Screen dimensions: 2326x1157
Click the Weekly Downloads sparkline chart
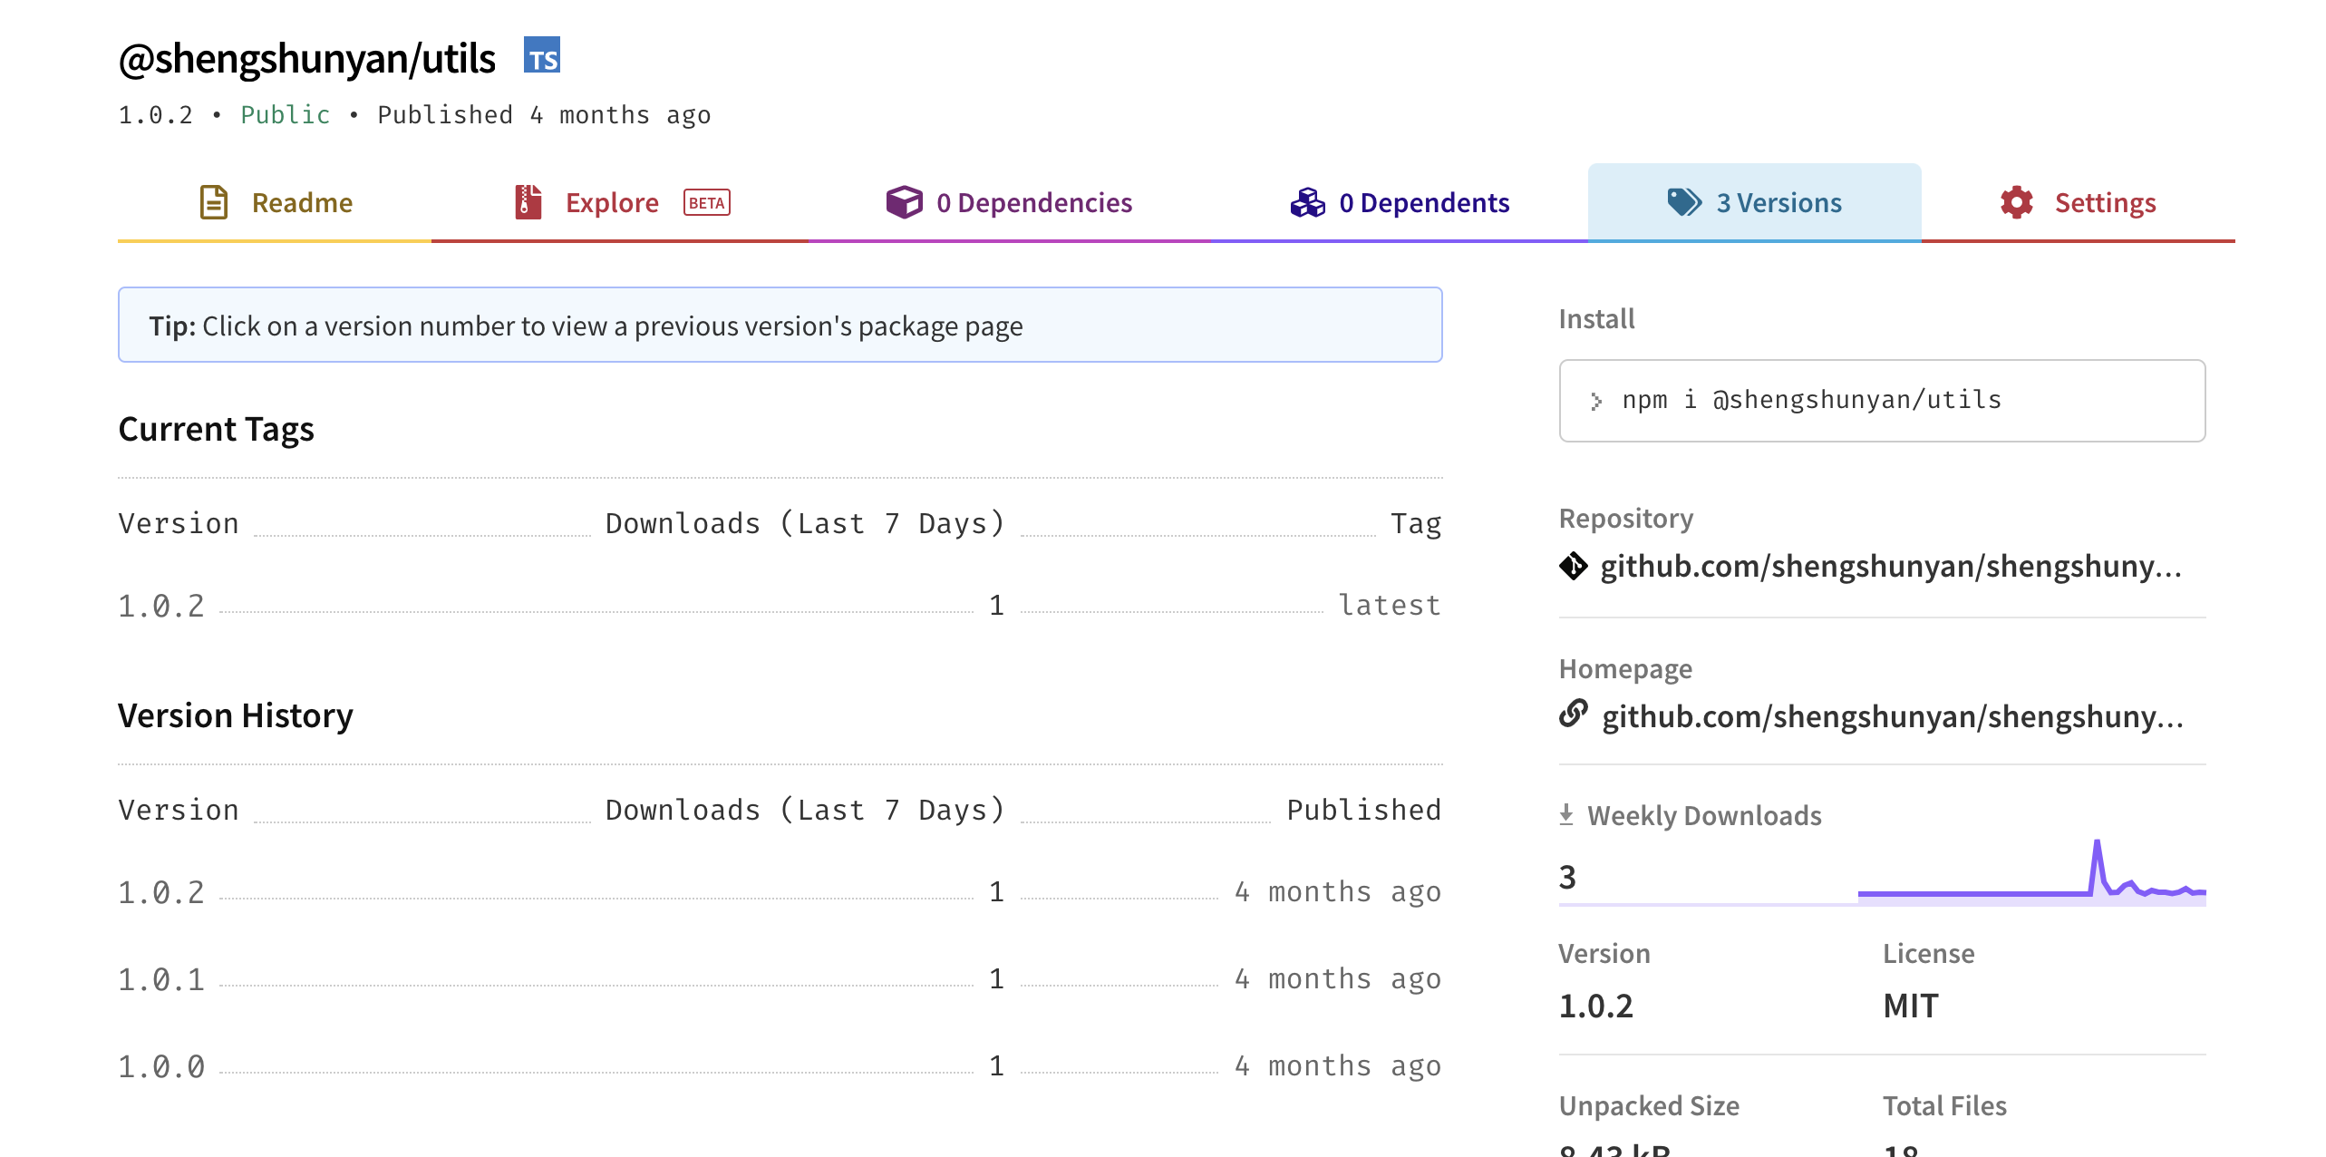pos(2030,874)
